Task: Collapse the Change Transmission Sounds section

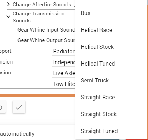Action: pyautogui.click(x=8, y=16)
